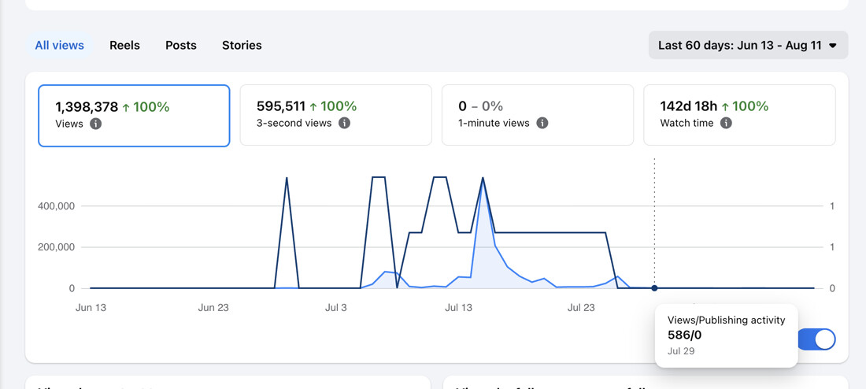This screenshot has width=866, height=389.
Task: Open the info icon next to 1-minute views
Action: [x=542, y=123]
